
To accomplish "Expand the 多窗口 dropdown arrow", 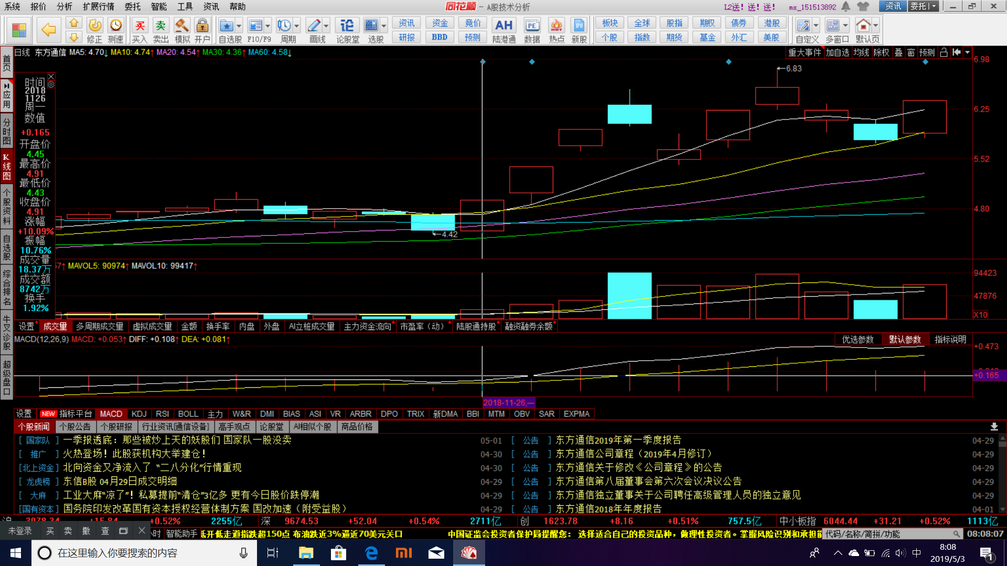I will click(x=845, y=26).
